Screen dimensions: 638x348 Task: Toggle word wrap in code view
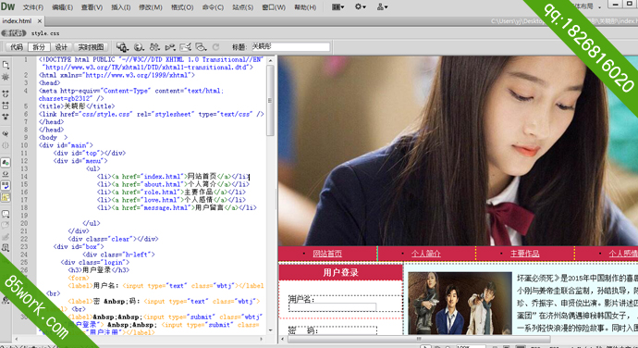[6, 185]
